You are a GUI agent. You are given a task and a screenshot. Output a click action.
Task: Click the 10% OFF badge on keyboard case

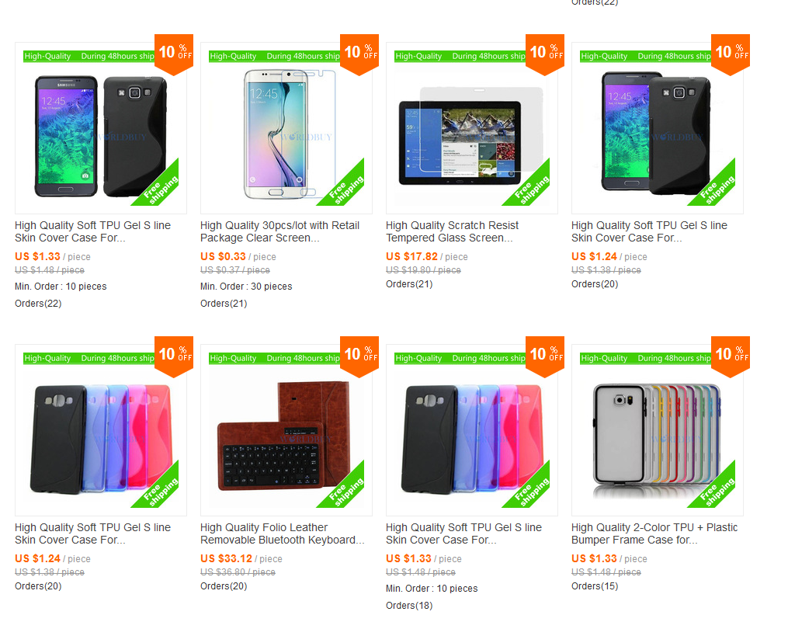(359, 356)
